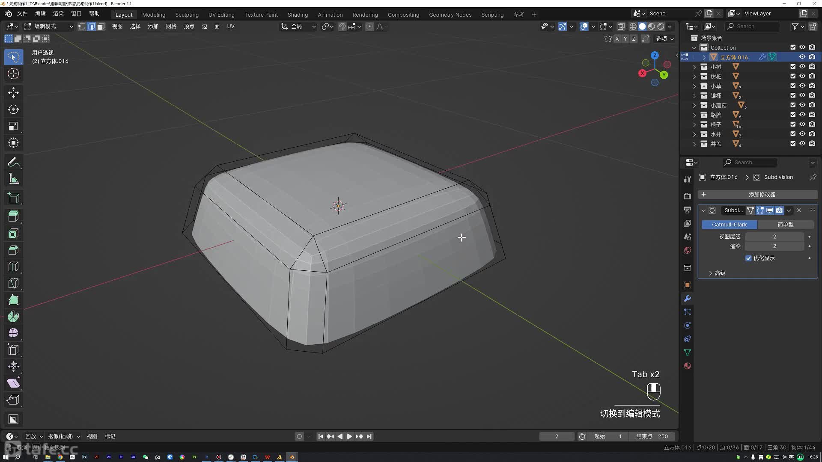Click 添加修改器 button

coord(758,195)
